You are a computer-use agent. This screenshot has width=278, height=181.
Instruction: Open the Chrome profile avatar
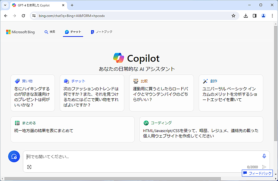(263, 16)
